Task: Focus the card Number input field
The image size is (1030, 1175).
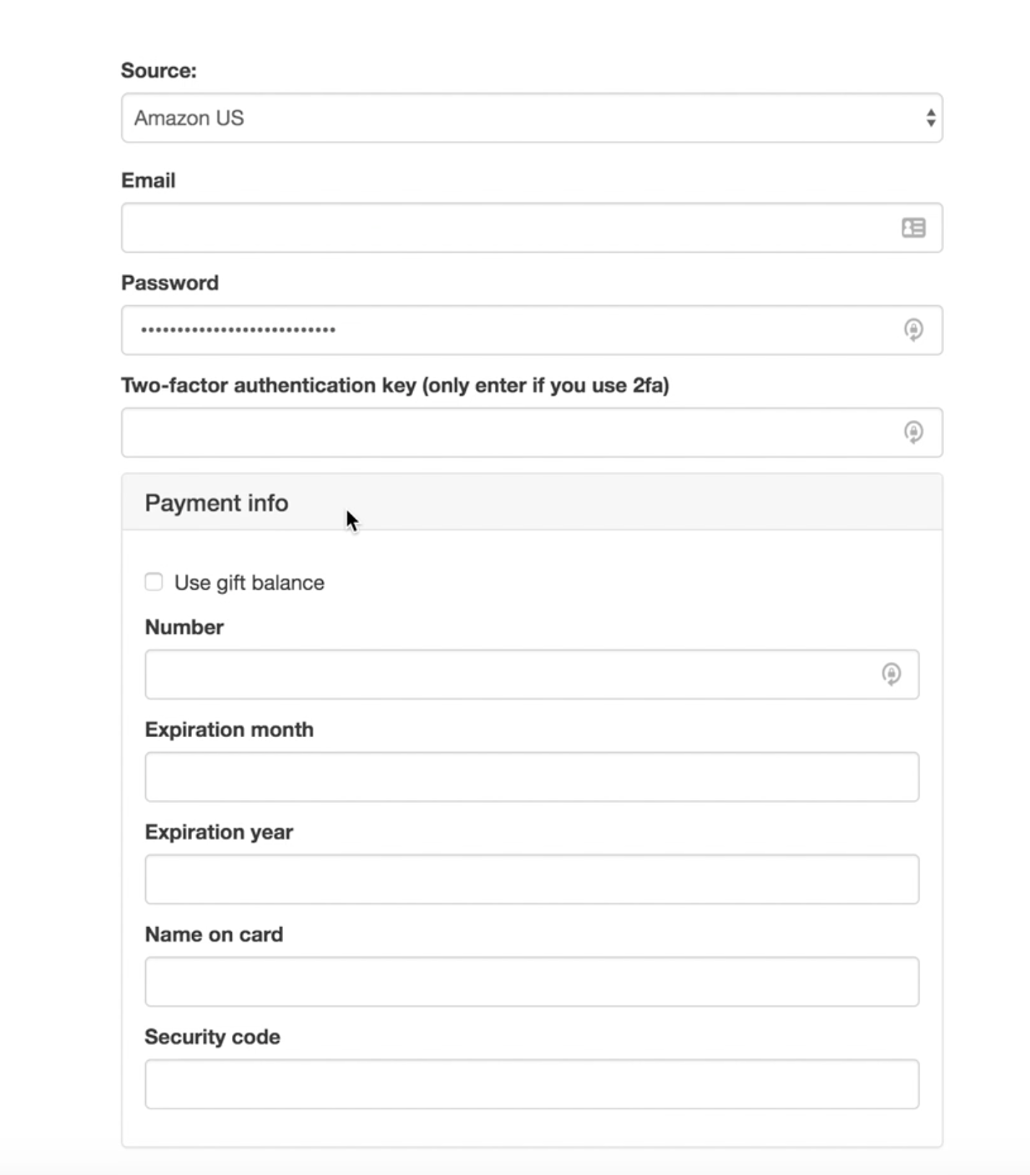Action: click(532, 674)
